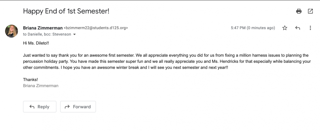The width and height of the screenshot is (320, 131).
Task: Print this email using the printer icon
Action: point(299,11)
